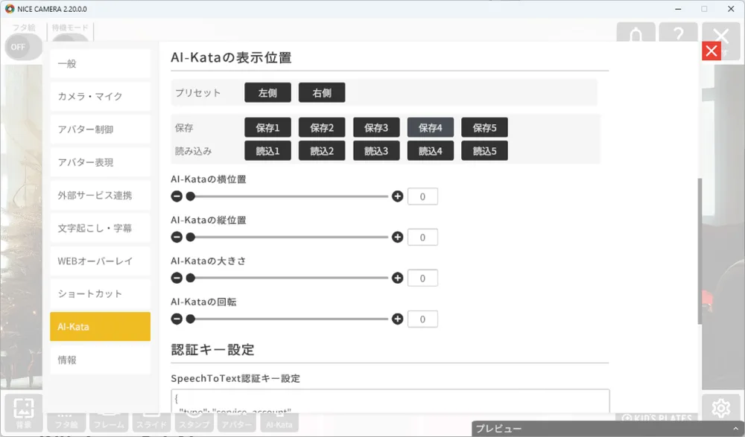Open the 文字起こし・字幕 settings category
The width and height of the screenshot is (745, 437).
[x=101, y=228]
